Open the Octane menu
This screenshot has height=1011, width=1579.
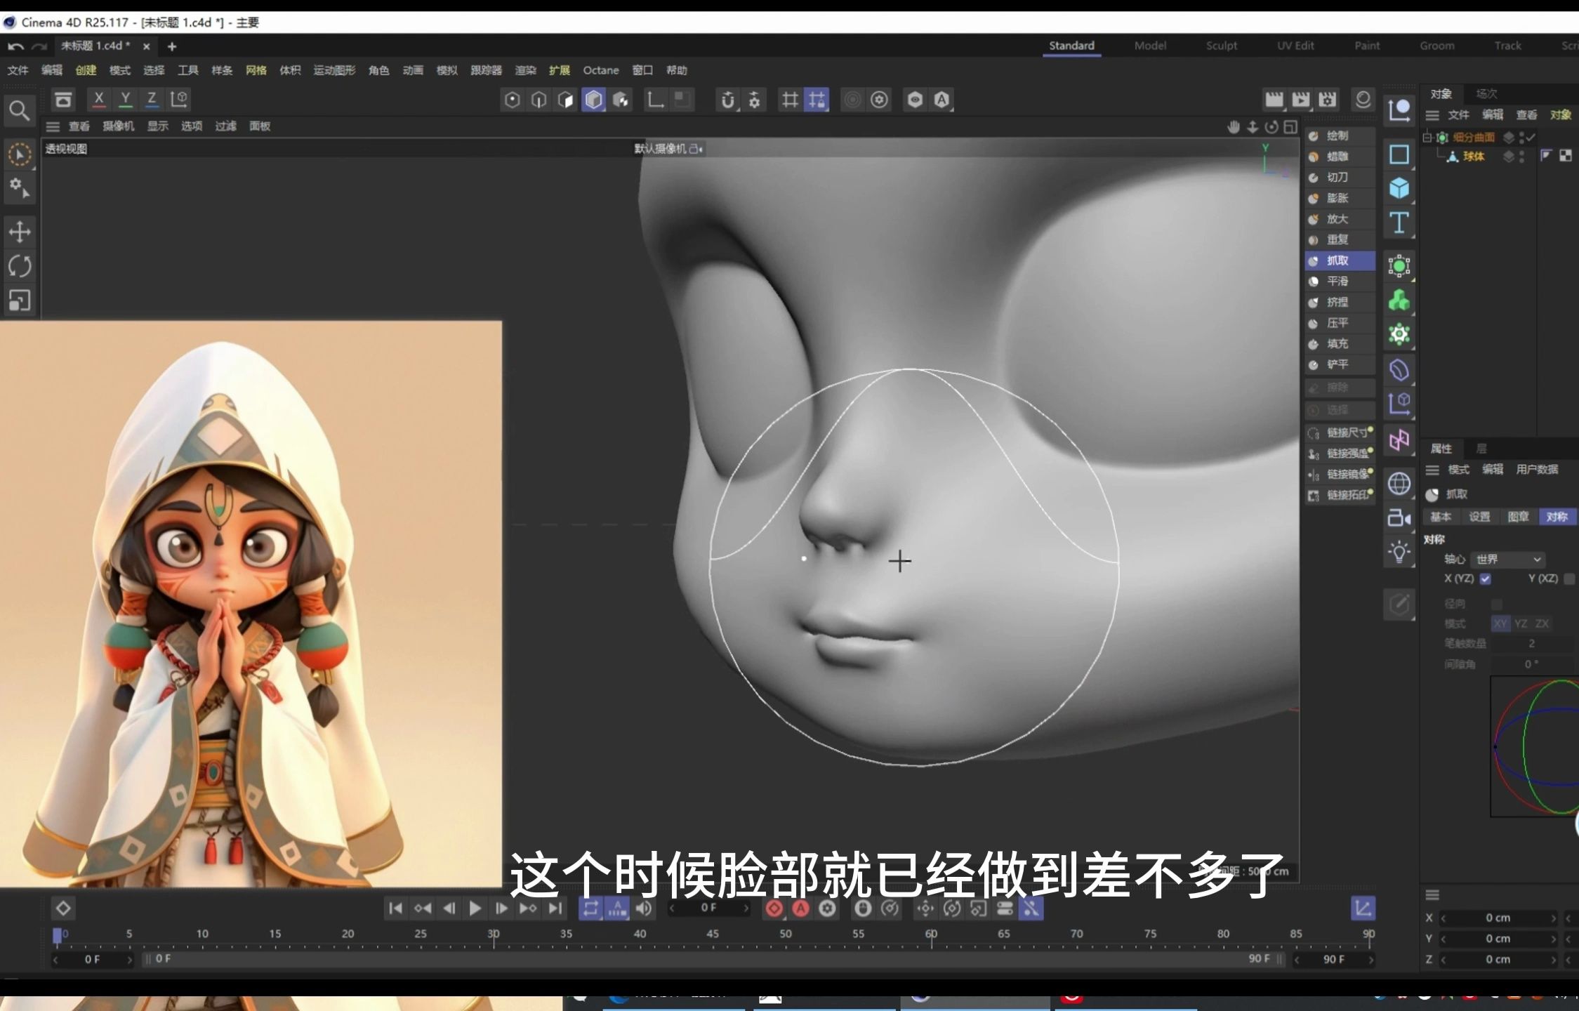(x=601, y=70)
